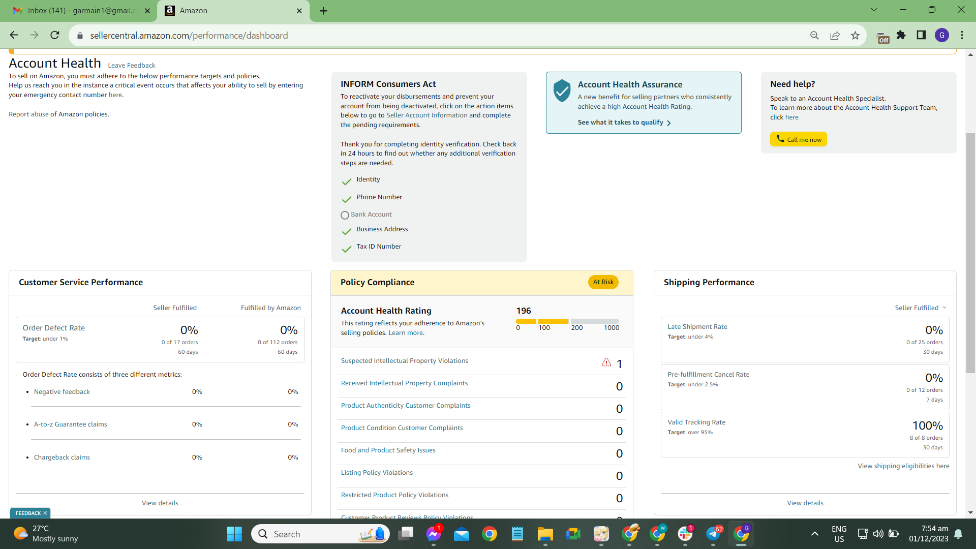
Task: Open Task View on the taskbar
Action: [x=406, y=534]
